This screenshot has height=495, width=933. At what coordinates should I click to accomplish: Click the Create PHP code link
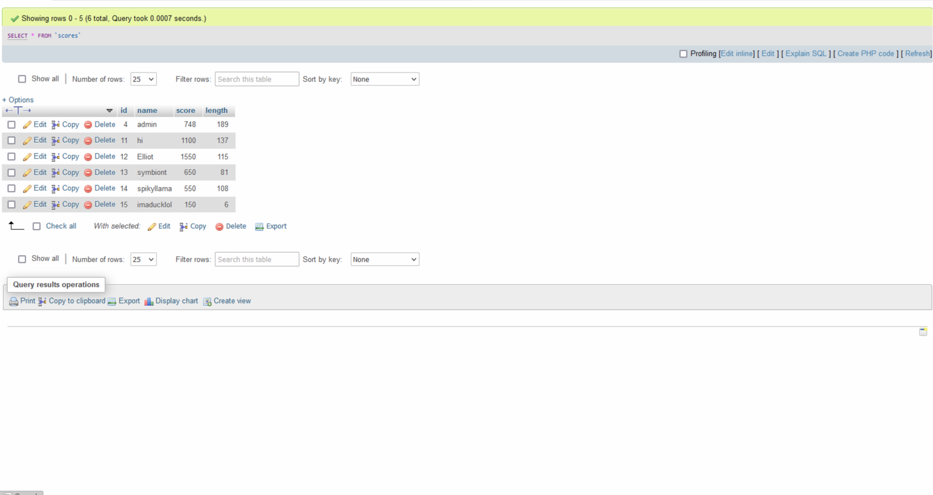point(865,54)
